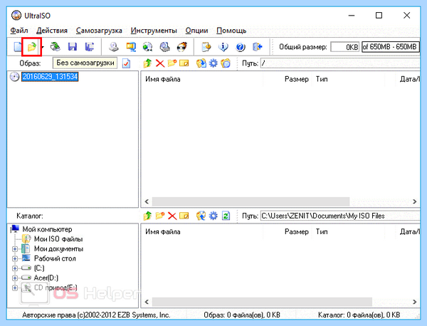Select Рабочий стол in tree

pyautogui.click(x=55, y=258)
